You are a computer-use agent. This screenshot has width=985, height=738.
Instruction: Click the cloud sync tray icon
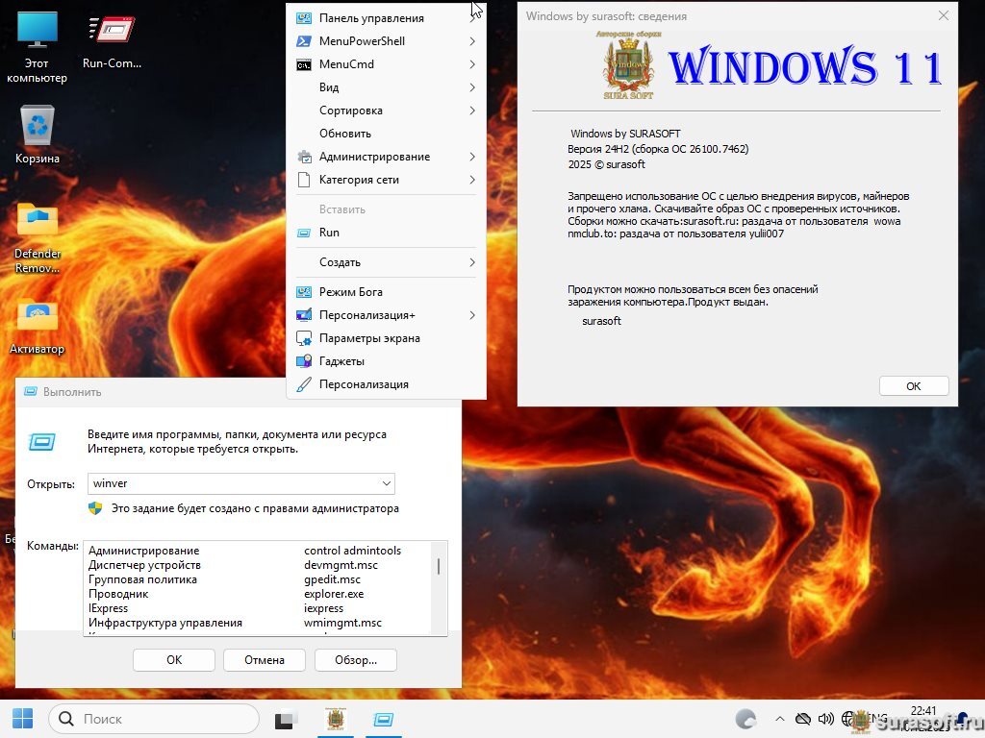(803, 719)
